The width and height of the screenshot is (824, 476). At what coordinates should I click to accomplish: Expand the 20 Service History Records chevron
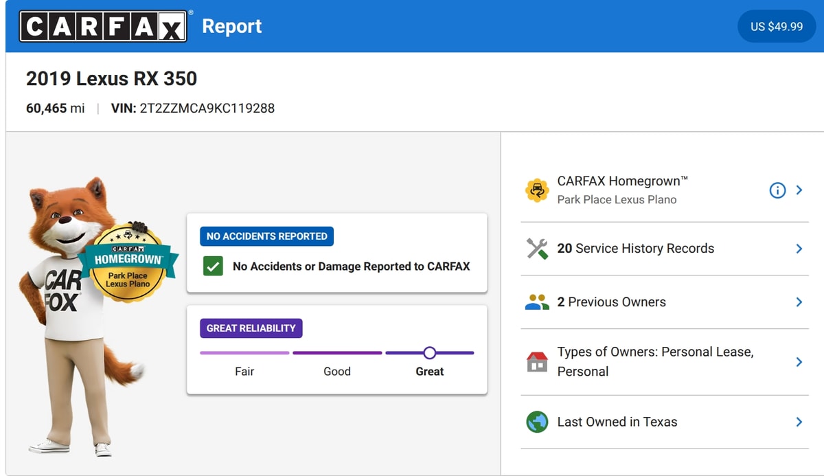[x=799, y=249]
